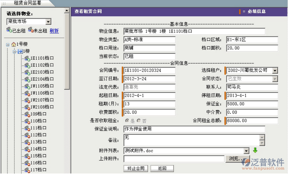Image resolution: width=288 pixels, height=174 pixels.
Task: Click the rented status icon beside 已出租
Action: point(9,30)
